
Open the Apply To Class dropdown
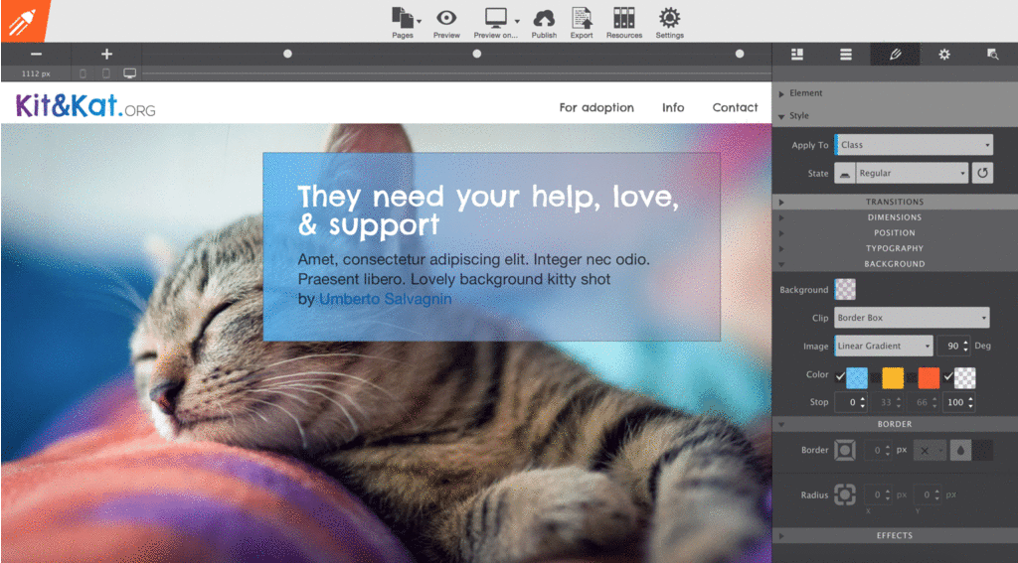[x=914, y=145]
